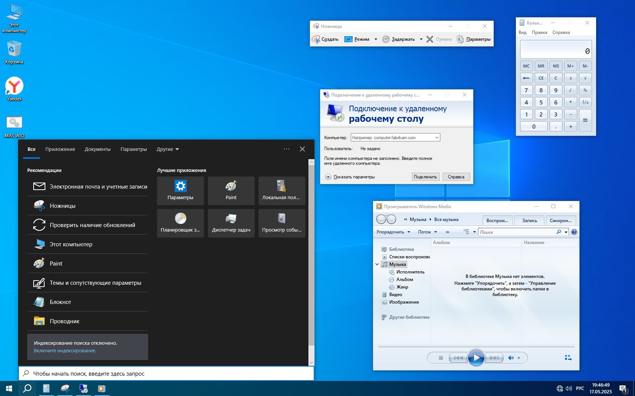
Task: Click the Snipping Tool settings (Параметры) icon
Action: (x=460, y=39)
